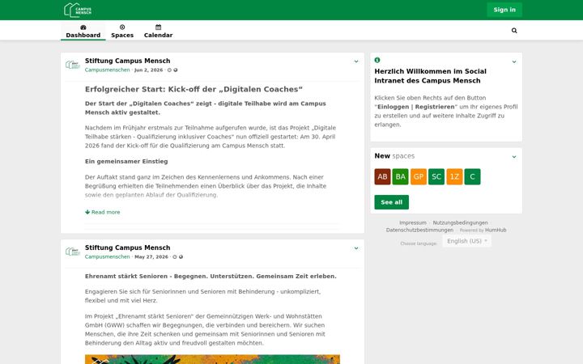Open the 1Z space icon
Viewport: 583px width, 364px height.
(454, 177)
